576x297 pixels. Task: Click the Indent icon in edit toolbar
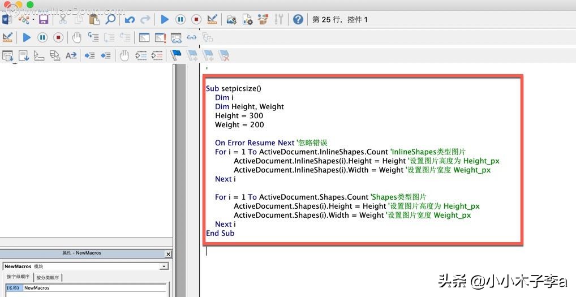tap(89, 55)
